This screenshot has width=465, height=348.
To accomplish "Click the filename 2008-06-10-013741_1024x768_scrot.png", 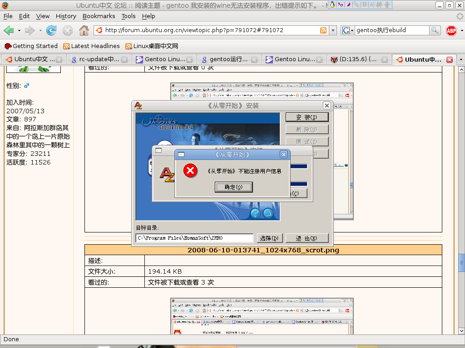I will (263, 250).
